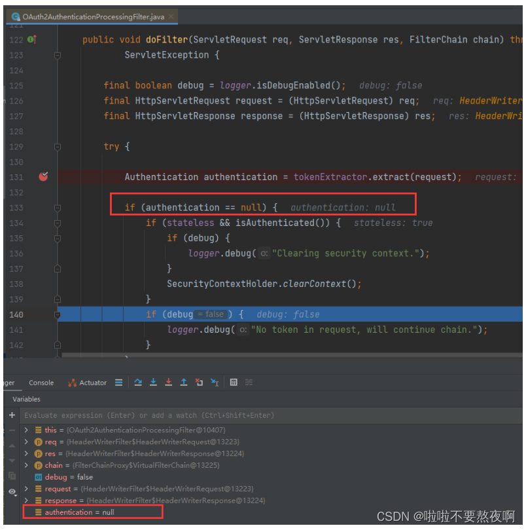
Task: Click Show Execution Point icon in debug toolbar
Action: (118, 383)
